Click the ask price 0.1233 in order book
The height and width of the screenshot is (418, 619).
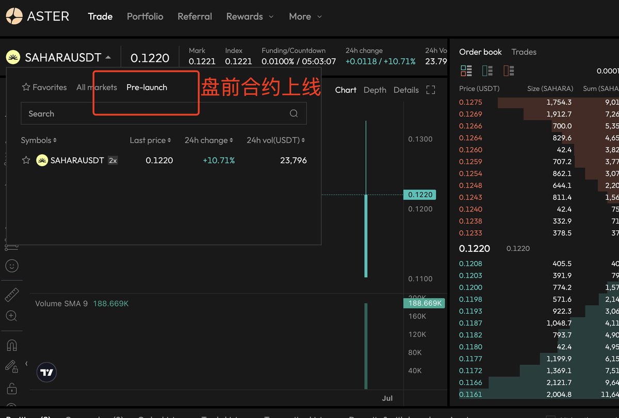click(470, 233)
